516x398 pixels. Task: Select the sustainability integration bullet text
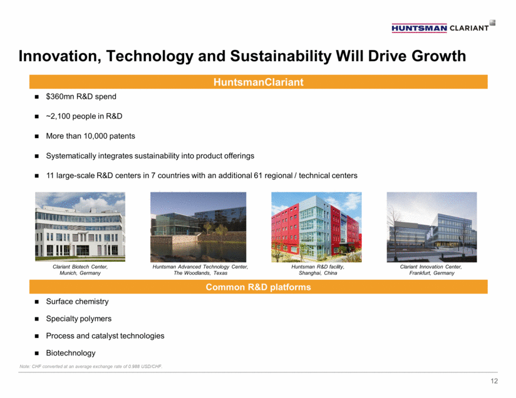(x=150, y=156)
